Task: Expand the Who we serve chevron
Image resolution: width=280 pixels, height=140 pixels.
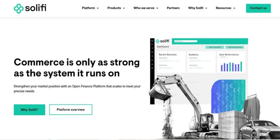Action: pos(157,8)
